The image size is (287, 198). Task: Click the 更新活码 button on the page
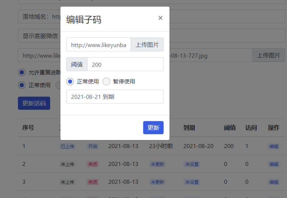34,103
